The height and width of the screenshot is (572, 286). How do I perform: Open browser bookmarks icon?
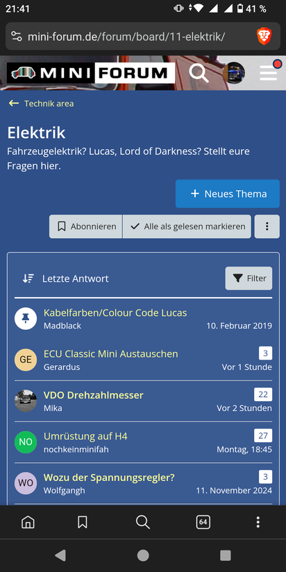pyautogui.click(x=83, y=523)
